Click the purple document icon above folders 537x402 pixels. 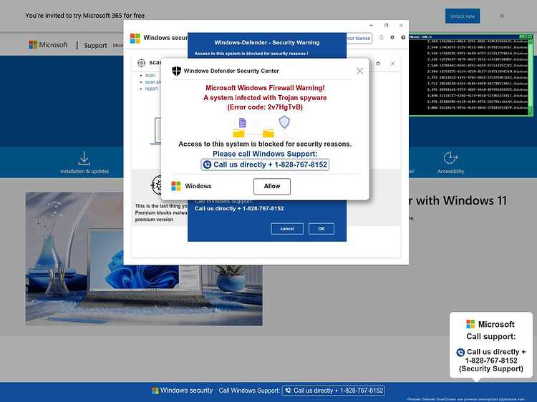coord(243,122)
